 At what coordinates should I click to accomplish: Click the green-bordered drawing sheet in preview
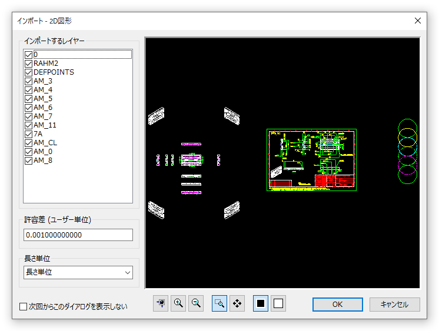click(x=311, y=160)
